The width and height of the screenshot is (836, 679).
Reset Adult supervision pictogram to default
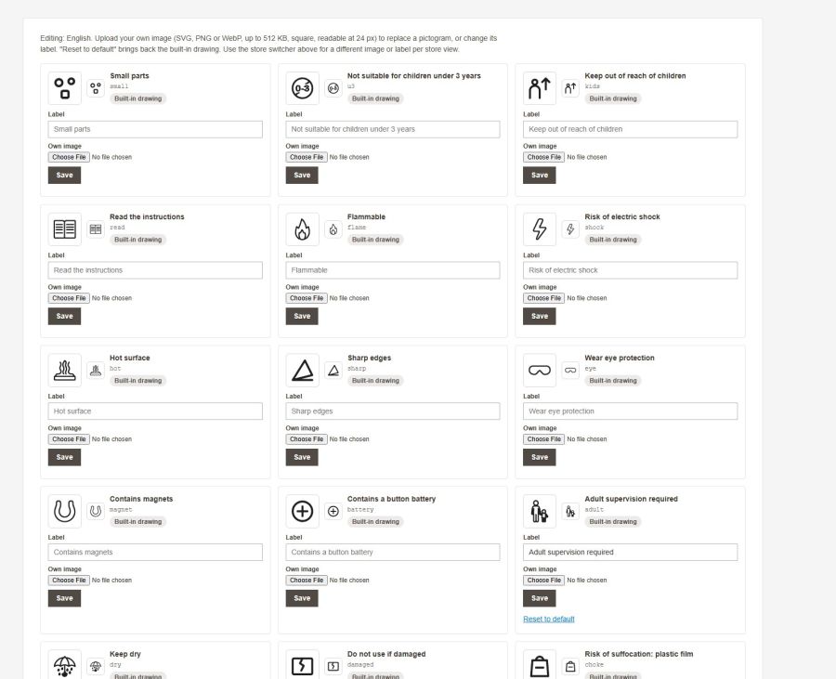549,619
